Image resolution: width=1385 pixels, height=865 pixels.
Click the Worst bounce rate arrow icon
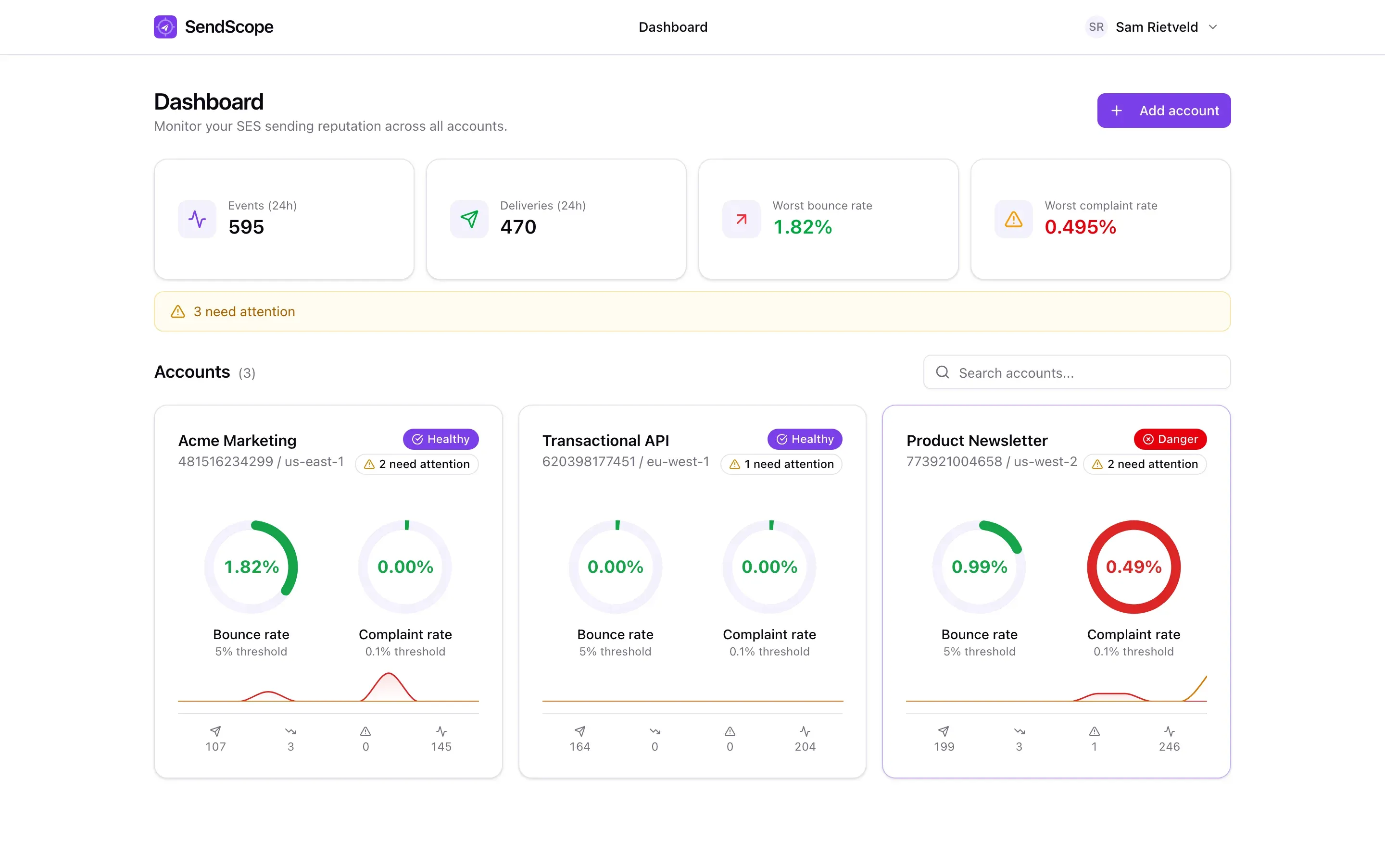pos(741,219)
